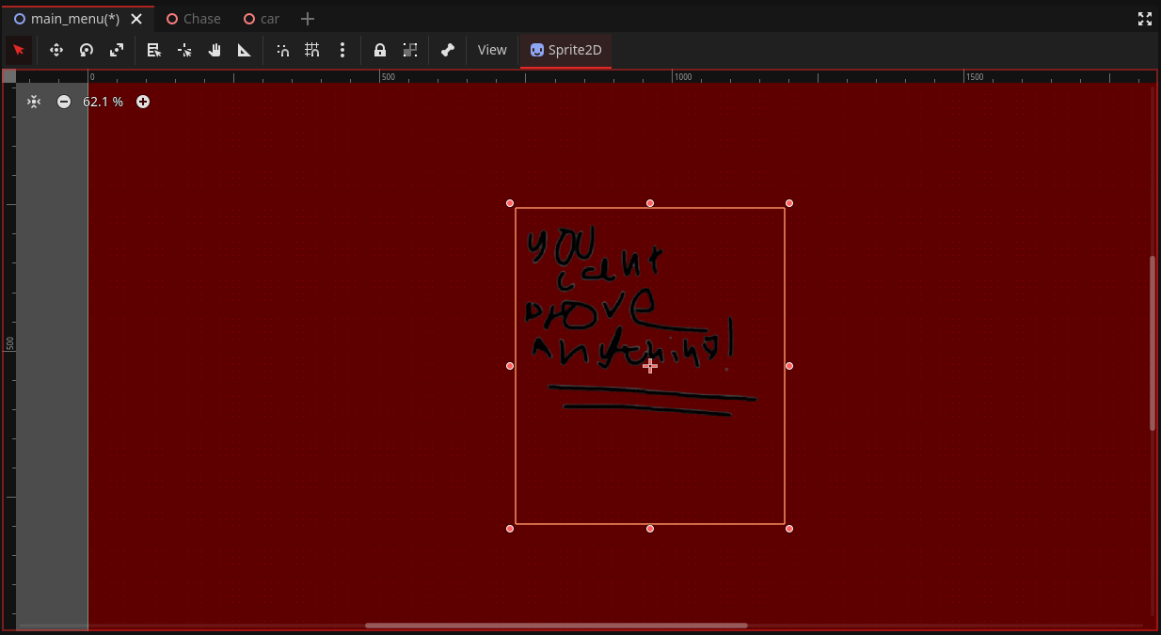Choose the Move Mode tool
Image resolution: width=1161 pixels, height=635 pixels.
56,50
